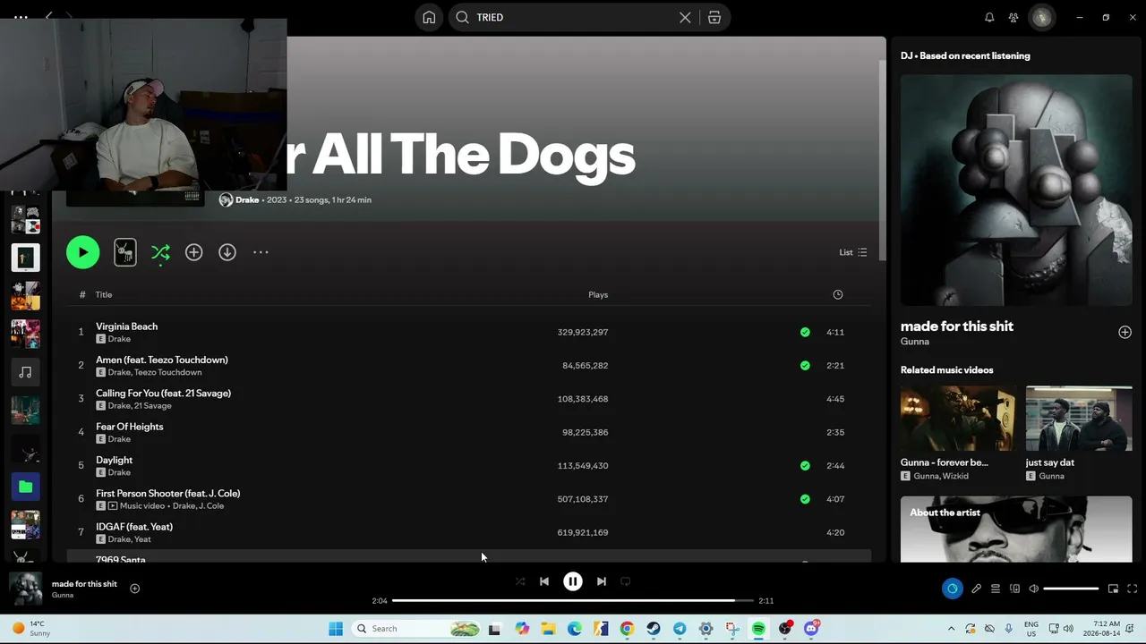1146x644 pixels.
Task: Click the duration clock column header
Action: (x=837, y=294)
